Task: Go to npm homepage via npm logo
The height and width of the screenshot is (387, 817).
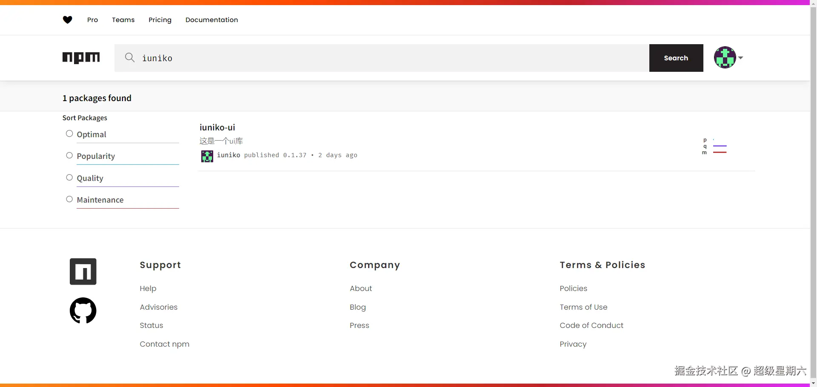Action: pyautogui.click(x=81, y=58)
